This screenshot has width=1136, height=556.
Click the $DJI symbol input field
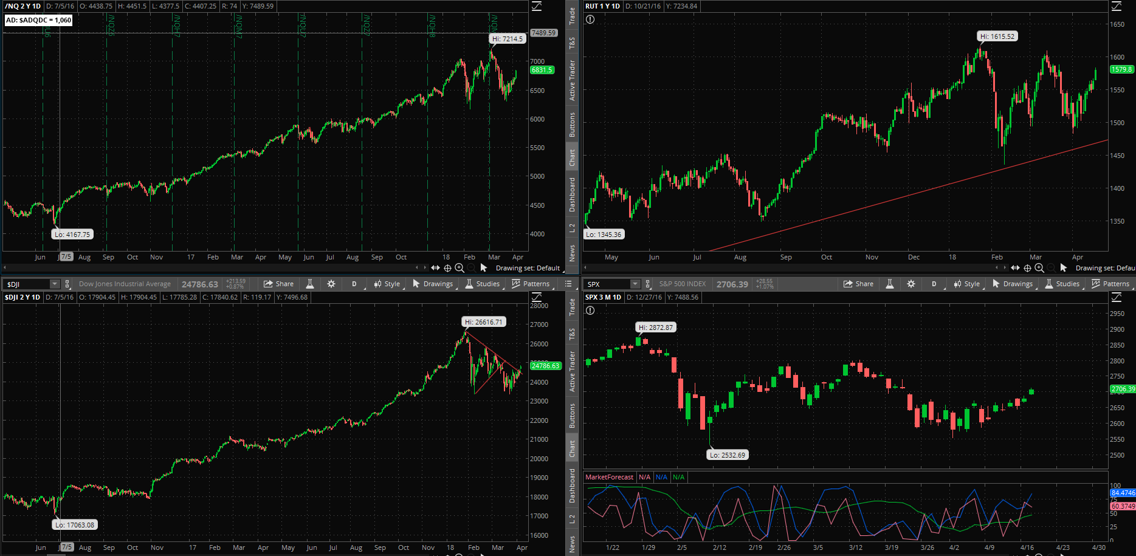click(27, 284)
